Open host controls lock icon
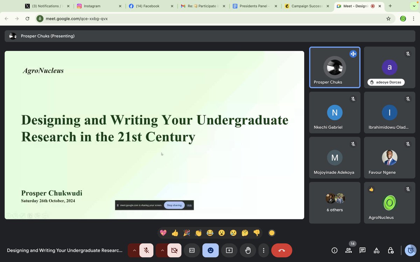Image resolution: width=420 pixels, height=262 pixels. pyautogui.click(x=391, y=250)
